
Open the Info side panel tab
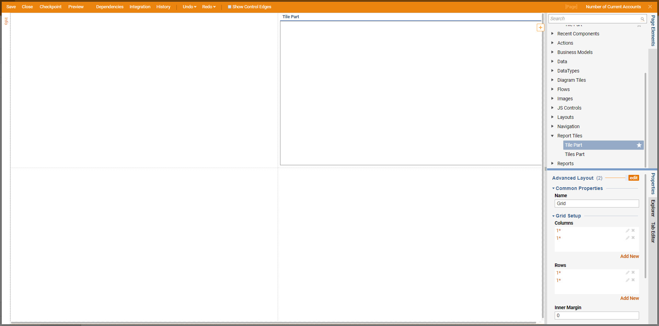click(x=6, y=21)
